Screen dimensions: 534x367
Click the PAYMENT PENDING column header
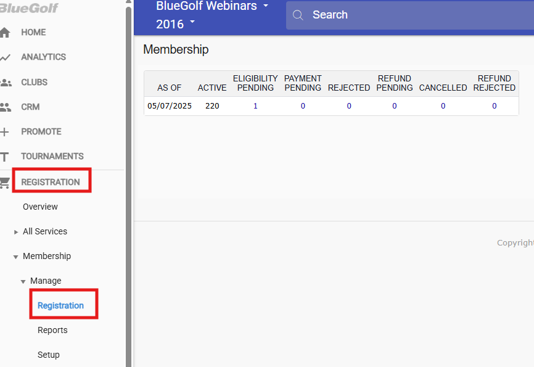[303, 83]
